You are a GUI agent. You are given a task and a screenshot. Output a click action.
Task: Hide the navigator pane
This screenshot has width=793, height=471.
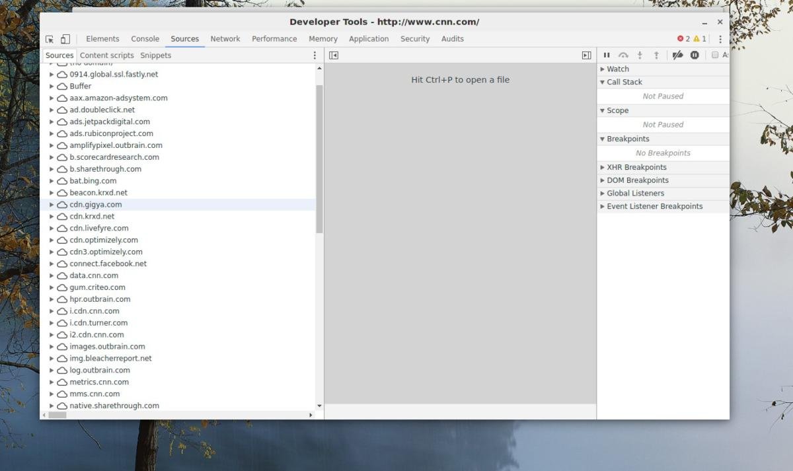(334, 55)
